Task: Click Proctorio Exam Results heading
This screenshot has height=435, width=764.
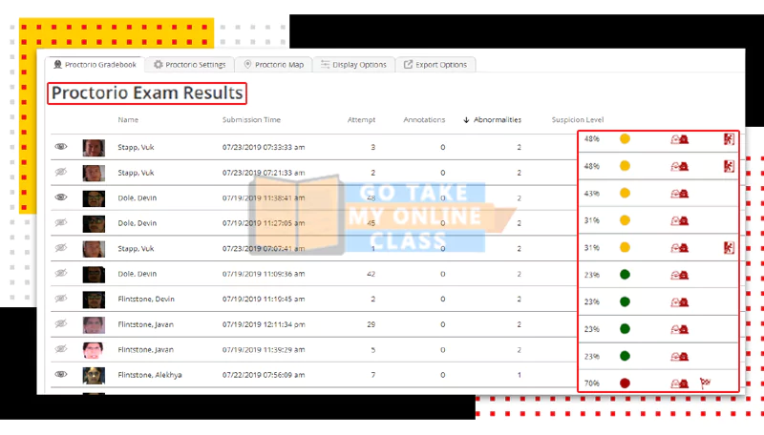Action: pos(147,93)
